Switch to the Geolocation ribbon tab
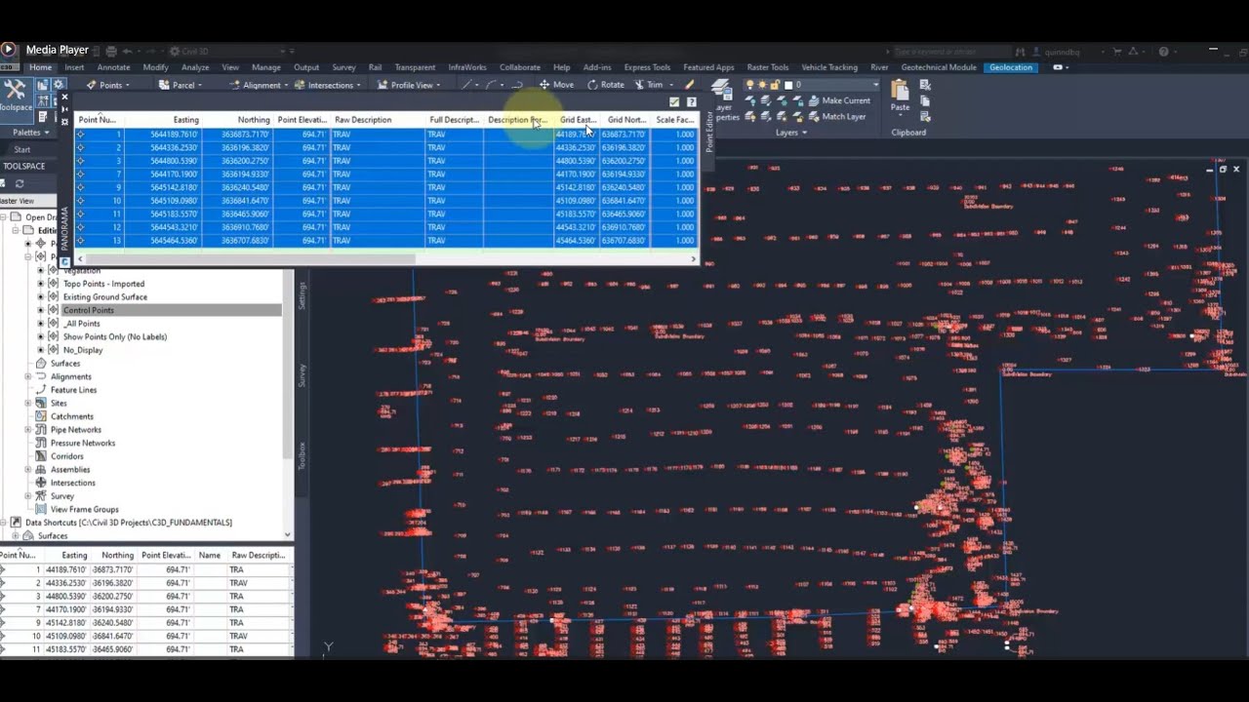 [x=1010, y=67]
